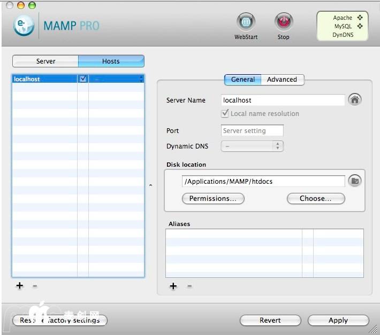Click the Permissions... button
The image size is (380, 335).
click(x=213, y=199)
